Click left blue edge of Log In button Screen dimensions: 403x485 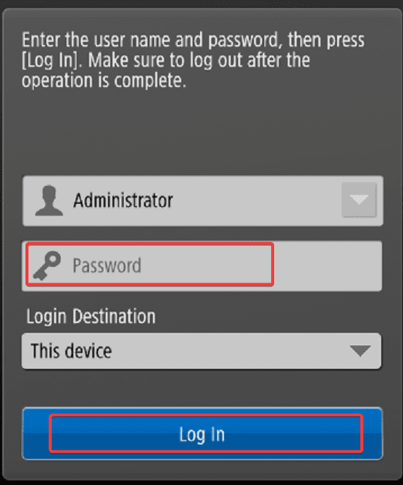click(35, 434)
